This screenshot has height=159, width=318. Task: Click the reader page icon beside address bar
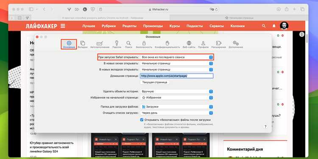coord(100,9)
